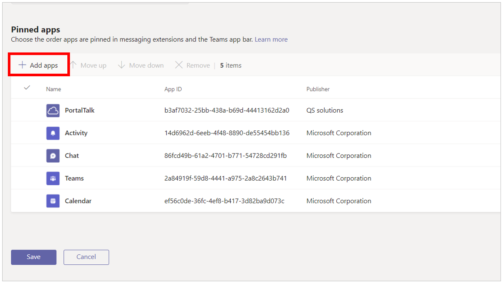Open the Learn more link
Viewport: 504px width, 283px height.
(x=271, y=39)
